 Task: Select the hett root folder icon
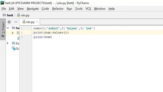tap(13, 28)
